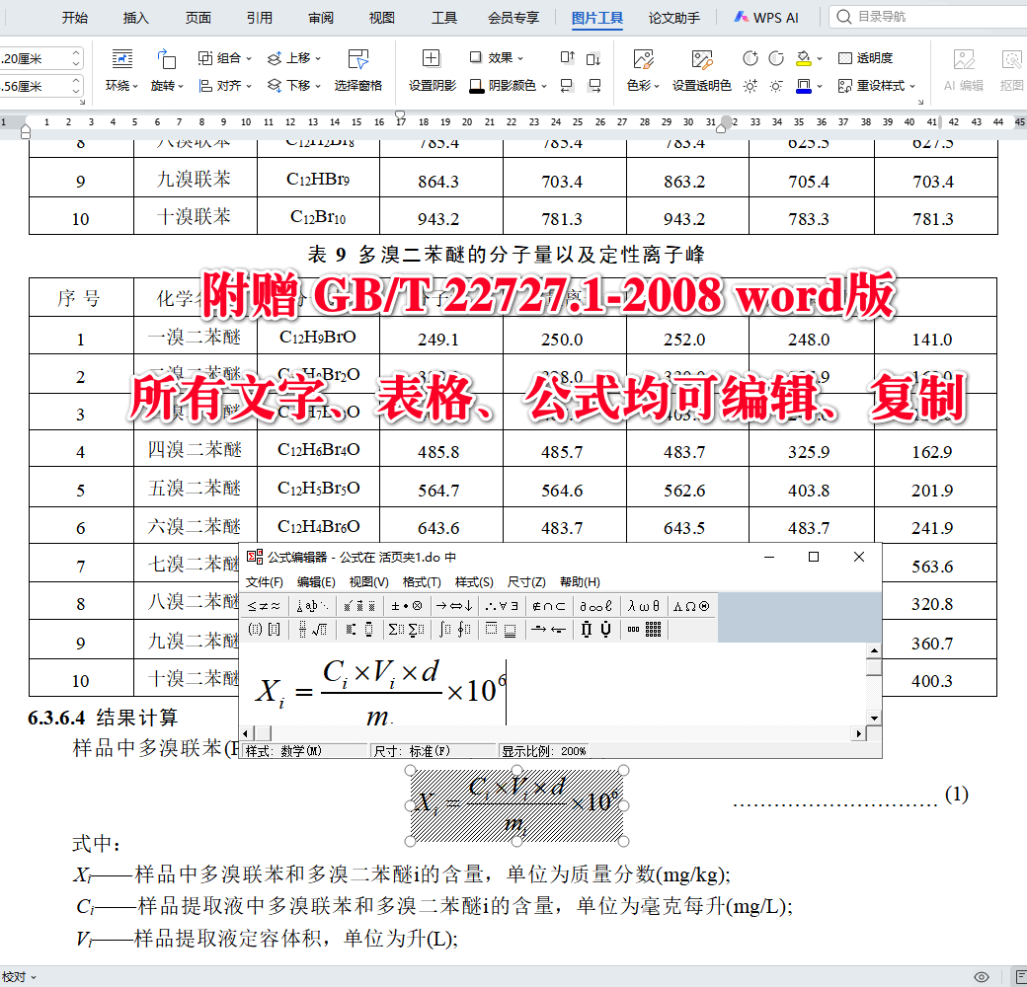Screen dimensions: 1027x987
Task: Click the picture width field .56厘米
Action: [34, 86]
